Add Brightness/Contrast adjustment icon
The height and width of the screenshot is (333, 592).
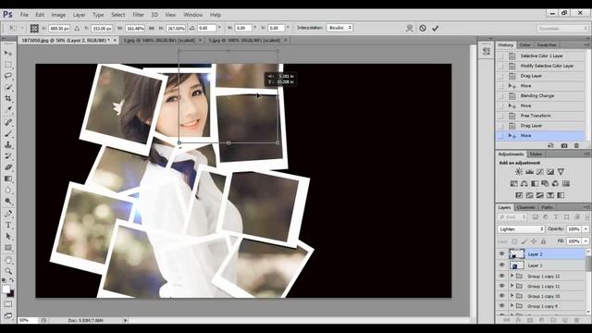(x=519, y=172)
